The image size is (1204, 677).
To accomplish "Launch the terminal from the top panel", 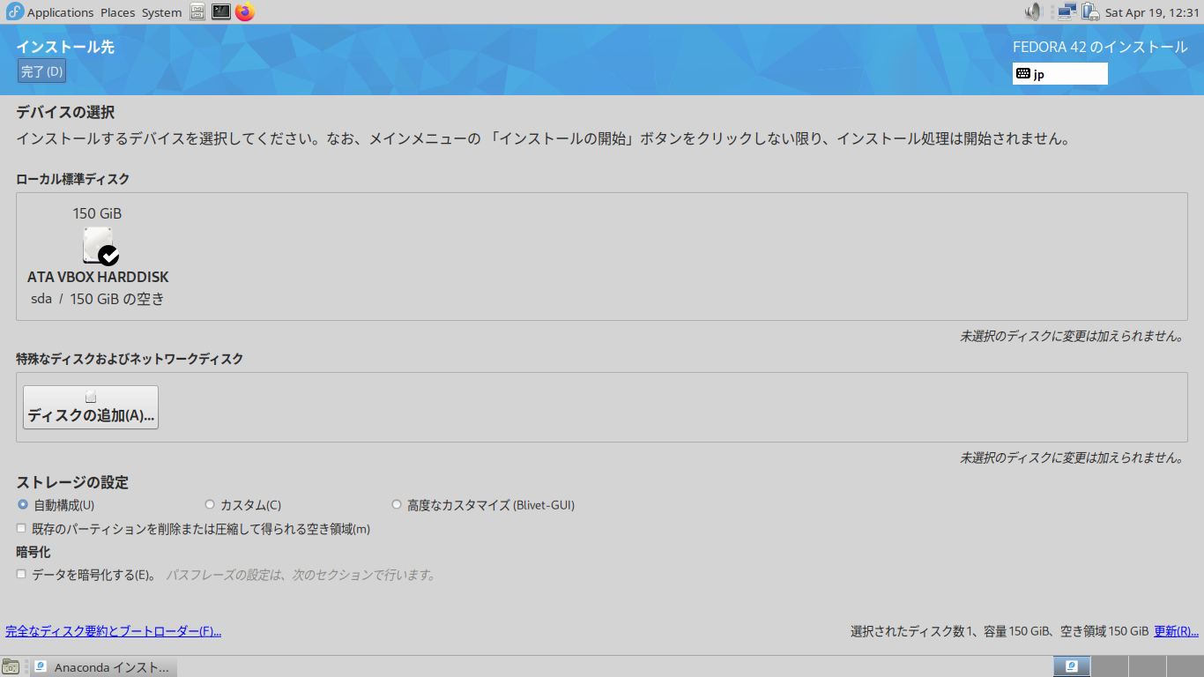I will pyautogui.click(x=221, y=12).
